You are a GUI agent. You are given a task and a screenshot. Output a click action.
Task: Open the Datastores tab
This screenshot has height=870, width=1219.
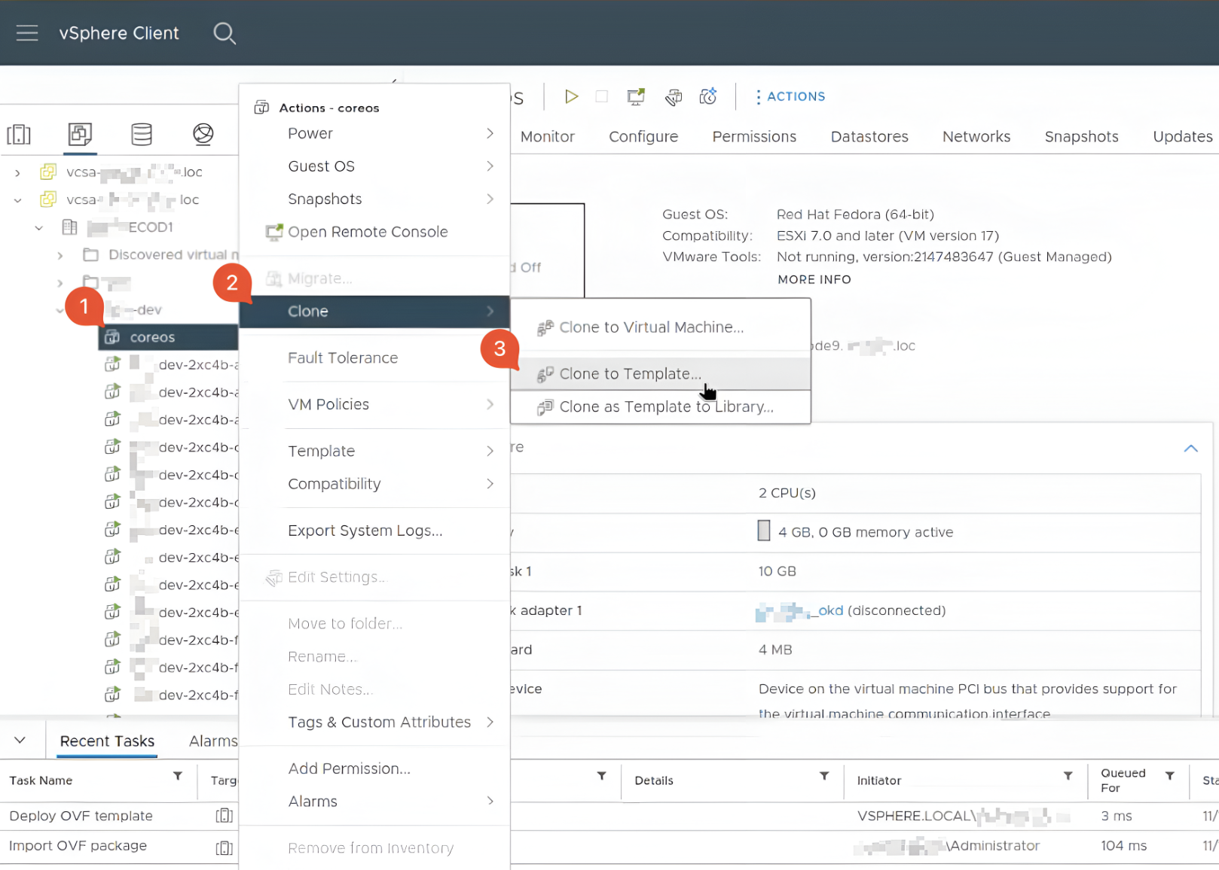869,137
